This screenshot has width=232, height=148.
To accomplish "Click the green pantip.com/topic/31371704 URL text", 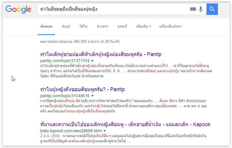I will (65, 61).
